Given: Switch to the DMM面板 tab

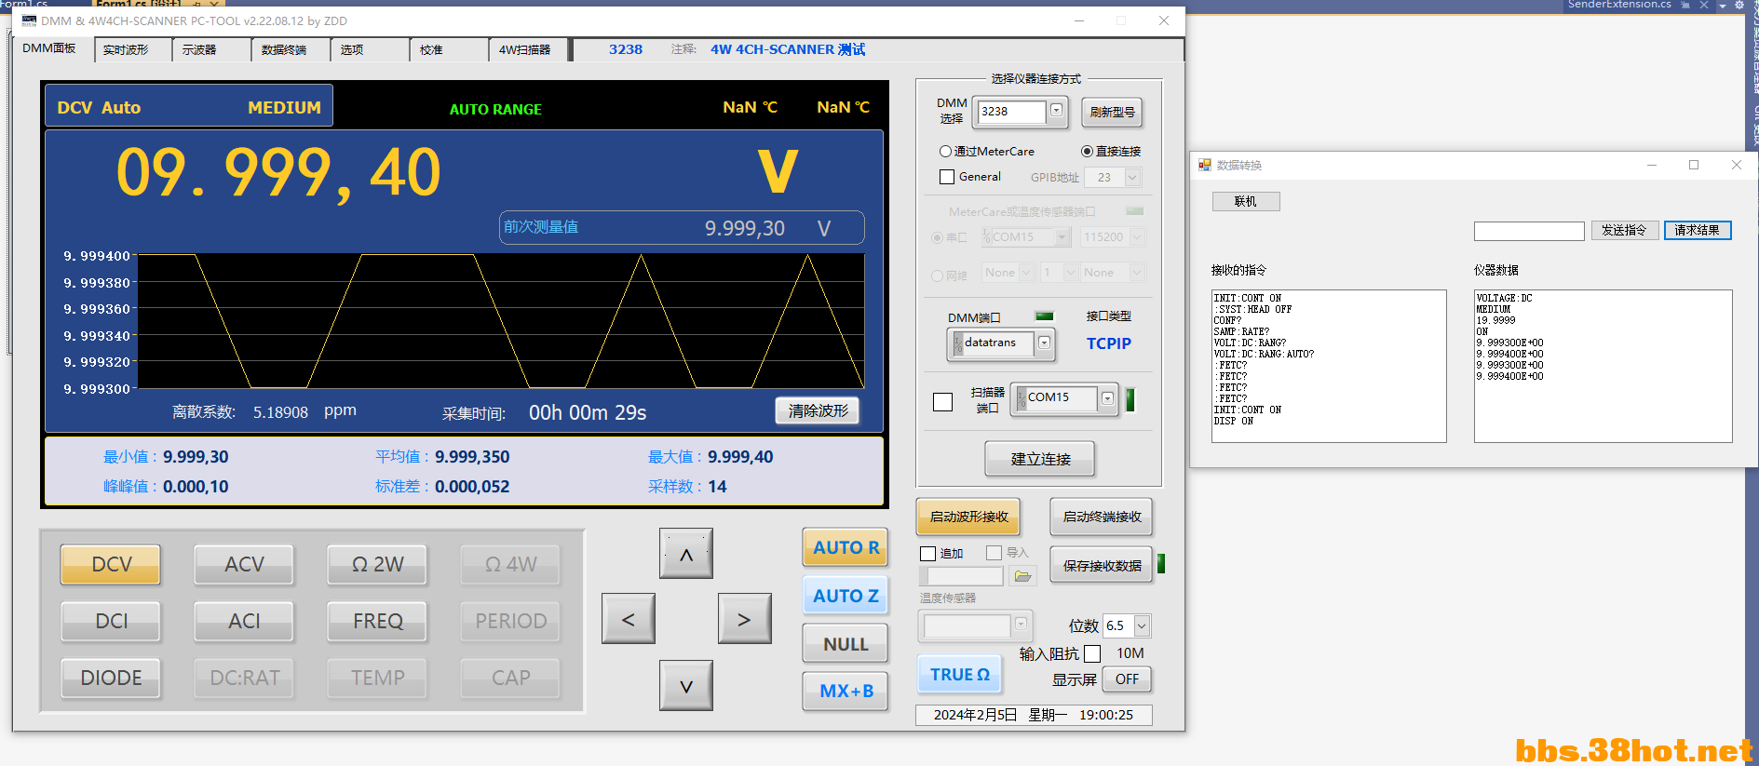Looking at the screenshot, I should click(x=50, y=48).
